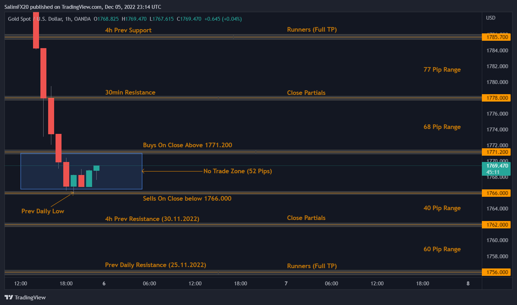Click the 1762.000 price axis label
The height and width of the screenshot is (305, 517).
point(497,225)
